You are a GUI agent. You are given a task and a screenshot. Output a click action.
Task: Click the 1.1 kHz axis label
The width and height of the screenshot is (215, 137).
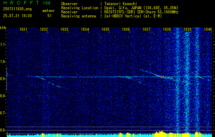click(x=3, y=45)
